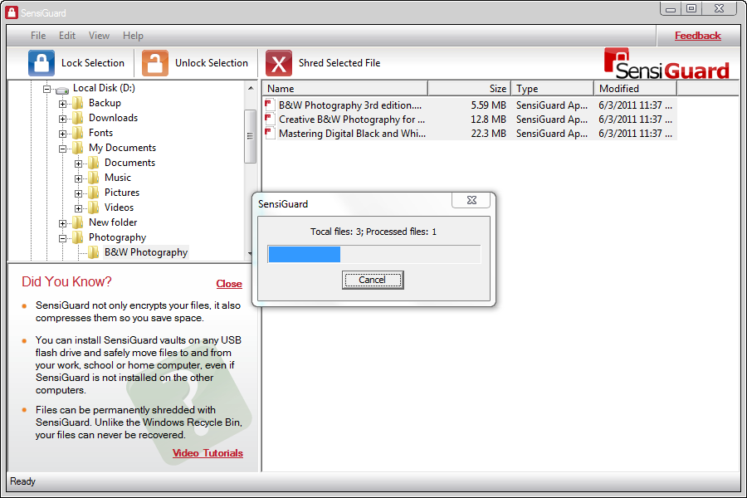Click the Local Disk (D:) drive icon
Viewport: 747px width, 498px height.
point(62,89)
